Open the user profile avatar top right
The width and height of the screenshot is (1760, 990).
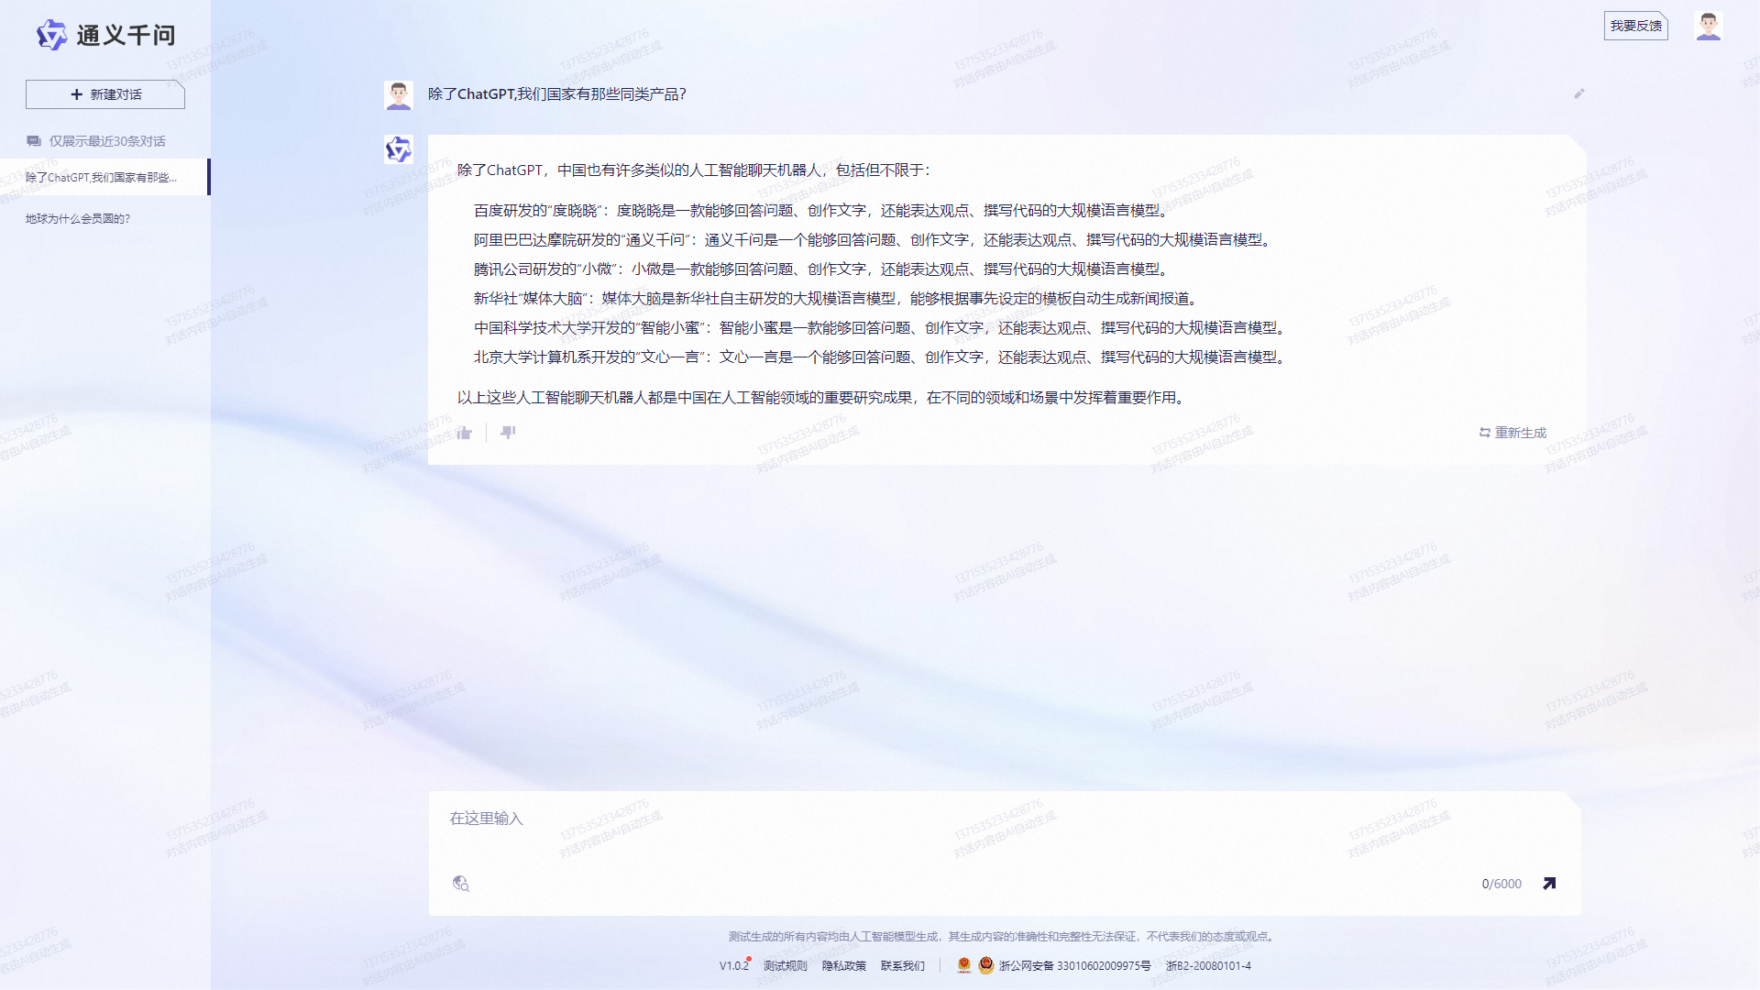coord(1708,26)
